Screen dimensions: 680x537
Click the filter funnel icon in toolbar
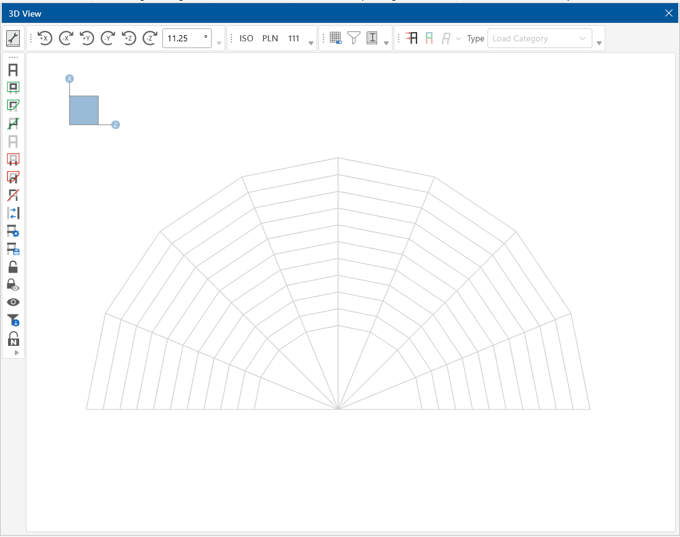pyautogui.click(x=354, y=38)
